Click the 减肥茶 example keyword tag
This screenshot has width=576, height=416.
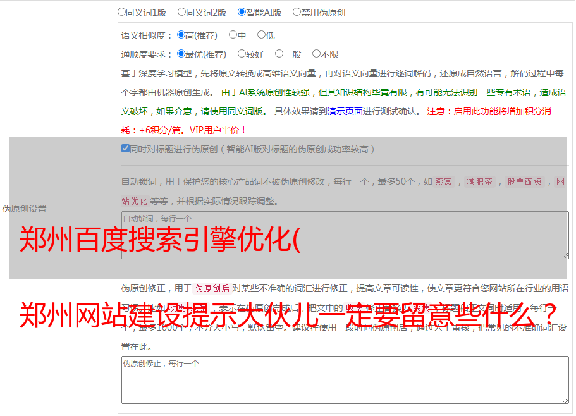[x=479, y=181]
